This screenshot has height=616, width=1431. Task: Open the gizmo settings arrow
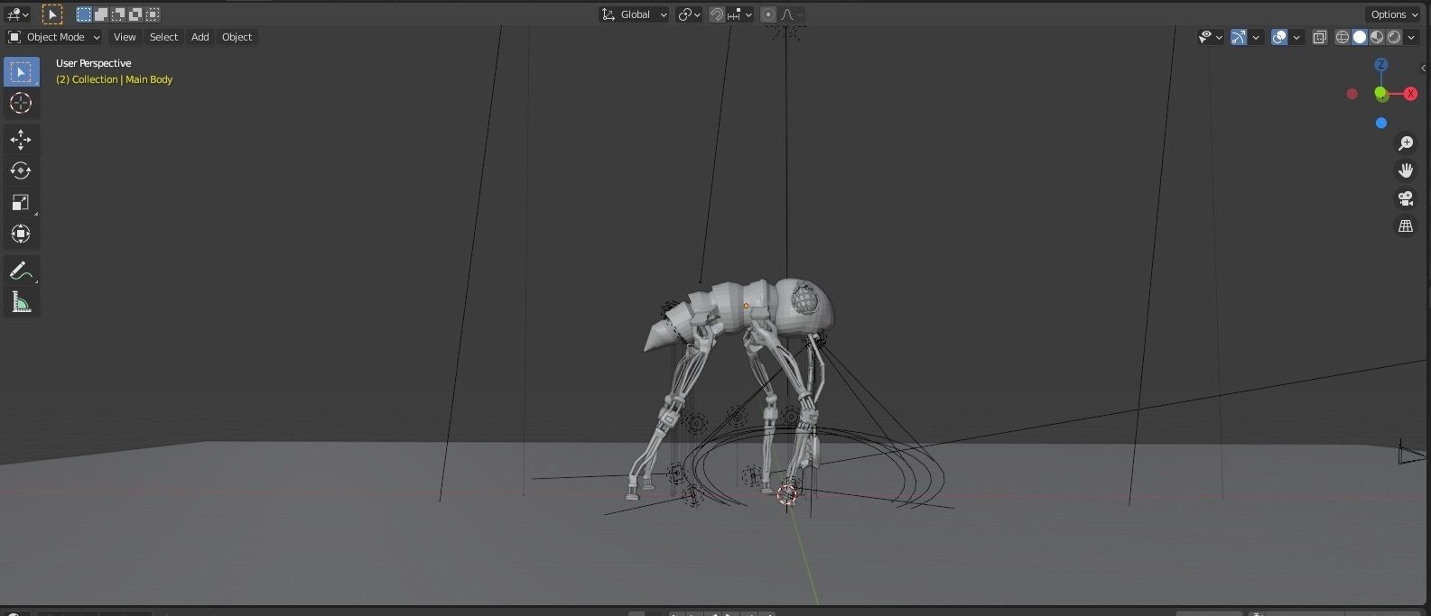tap(1256, 37)
